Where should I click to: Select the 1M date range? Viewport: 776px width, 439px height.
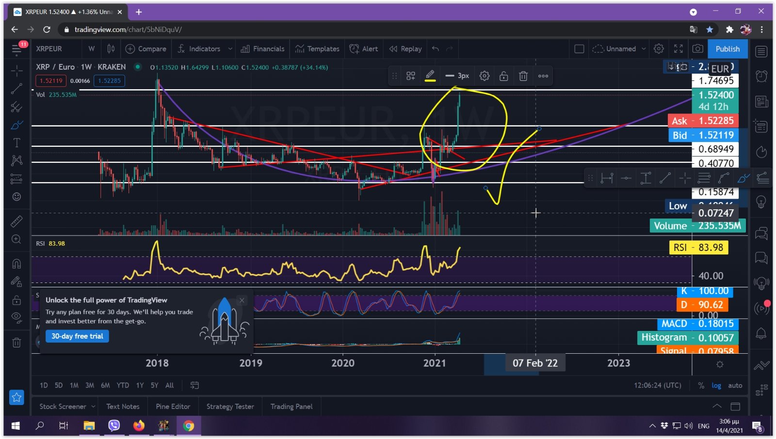(x=74, y=386)
